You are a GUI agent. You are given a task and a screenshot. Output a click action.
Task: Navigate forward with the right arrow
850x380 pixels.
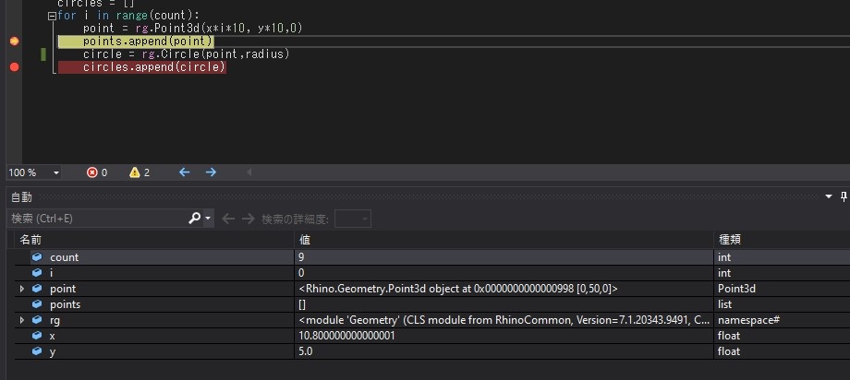pos(211,172)
